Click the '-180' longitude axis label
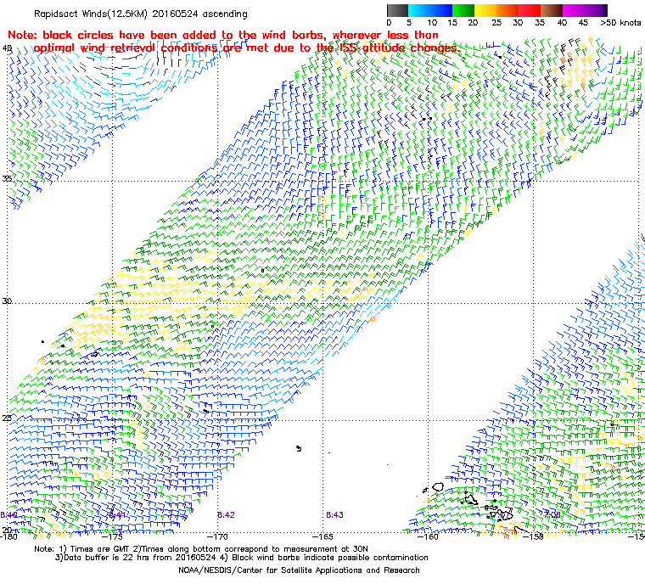The width and height of the screenshot is (645, 584). tap(8, 536)
